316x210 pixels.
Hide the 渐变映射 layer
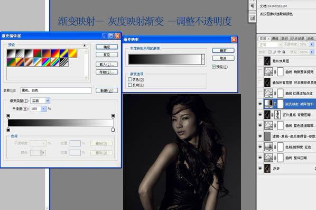pos(261,104)
